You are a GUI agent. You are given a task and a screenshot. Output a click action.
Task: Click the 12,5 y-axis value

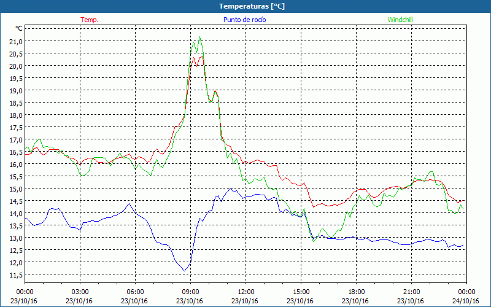tap(16, 250)
